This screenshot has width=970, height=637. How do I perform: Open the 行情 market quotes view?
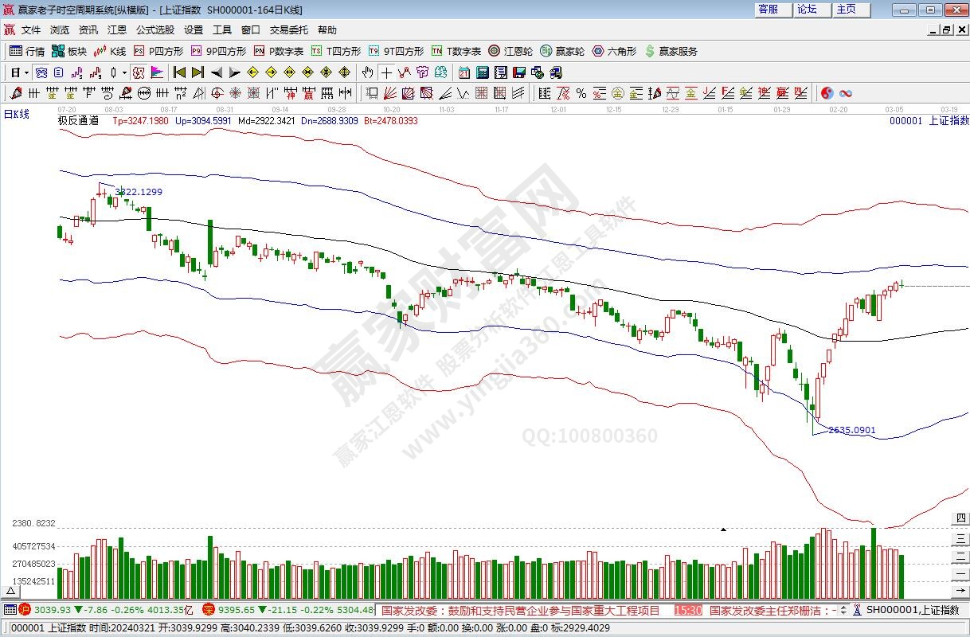coord(26,51)
